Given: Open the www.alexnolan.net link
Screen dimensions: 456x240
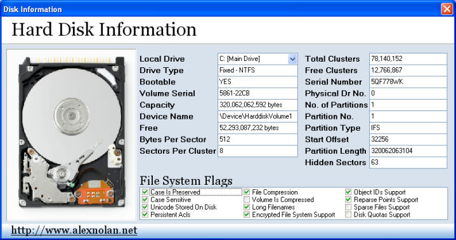Looking at the screenshot, I should [74, 230].
